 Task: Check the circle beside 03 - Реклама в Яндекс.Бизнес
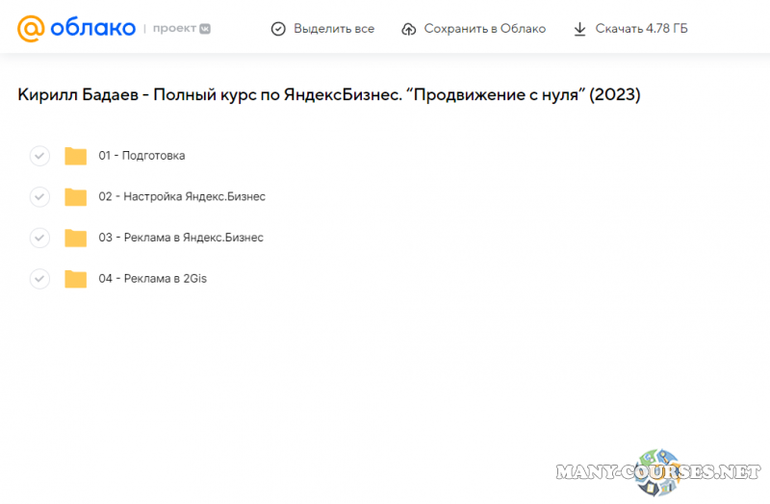(39, 238)
